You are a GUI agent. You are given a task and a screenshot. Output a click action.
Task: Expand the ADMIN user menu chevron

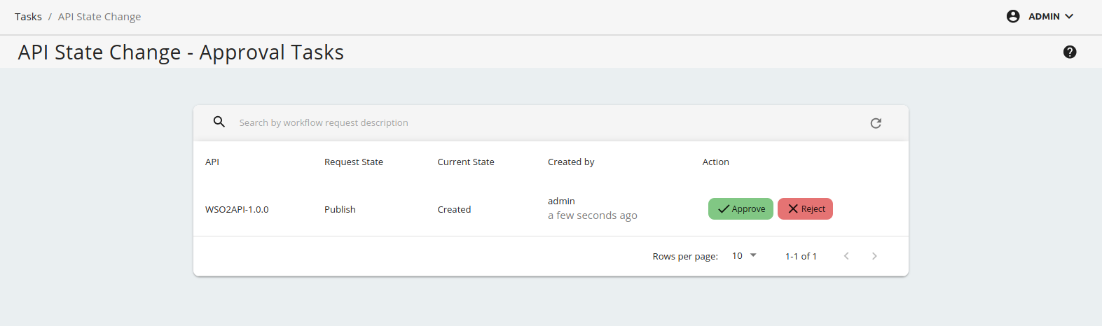1069,16
